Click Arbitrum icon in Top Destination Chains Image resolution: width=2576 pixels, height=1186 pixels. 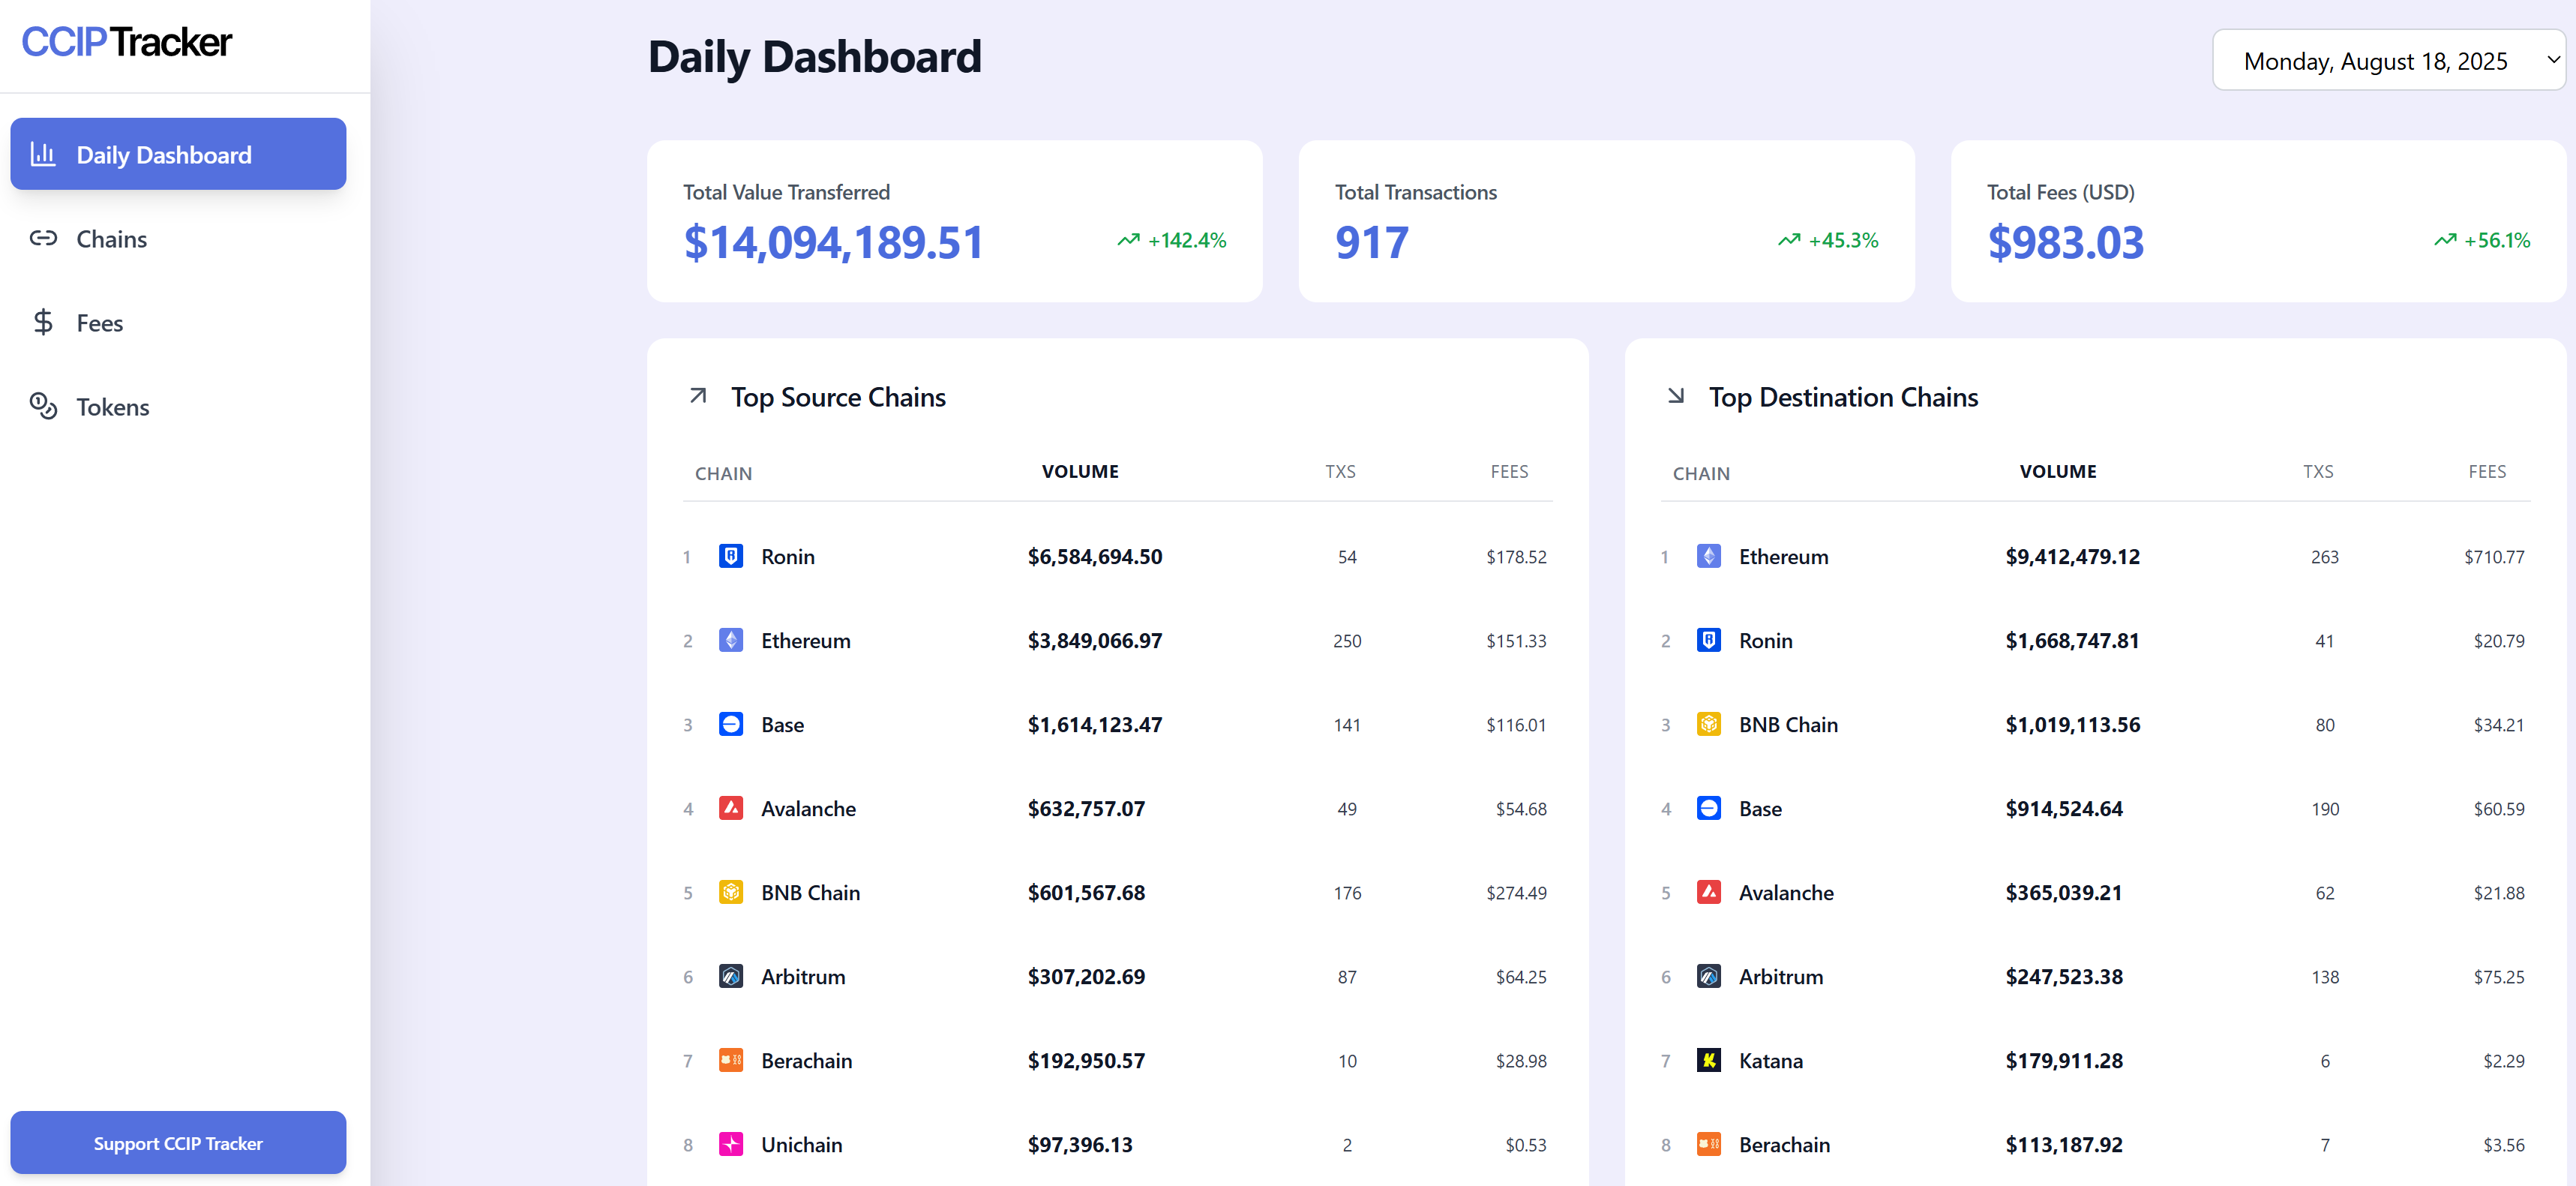[x=1708, y=976]
